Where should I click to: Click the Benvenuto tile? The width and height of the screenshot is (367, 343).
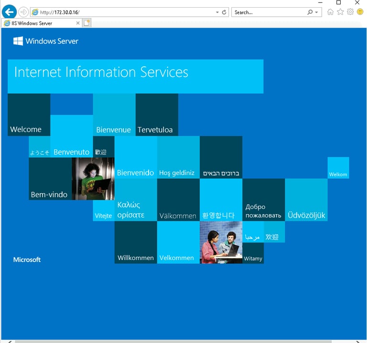tap(72, 136)
